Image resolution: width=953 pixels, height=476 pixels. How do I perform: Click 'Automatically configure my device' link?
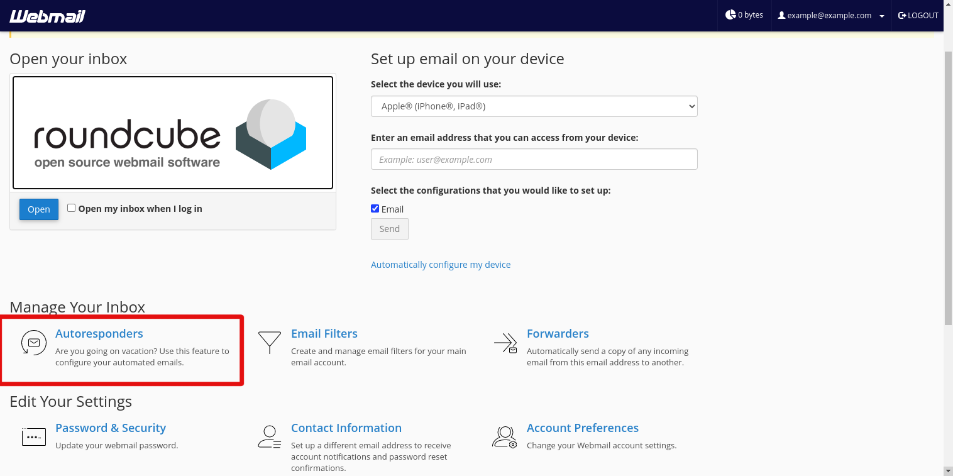(441, 265)
